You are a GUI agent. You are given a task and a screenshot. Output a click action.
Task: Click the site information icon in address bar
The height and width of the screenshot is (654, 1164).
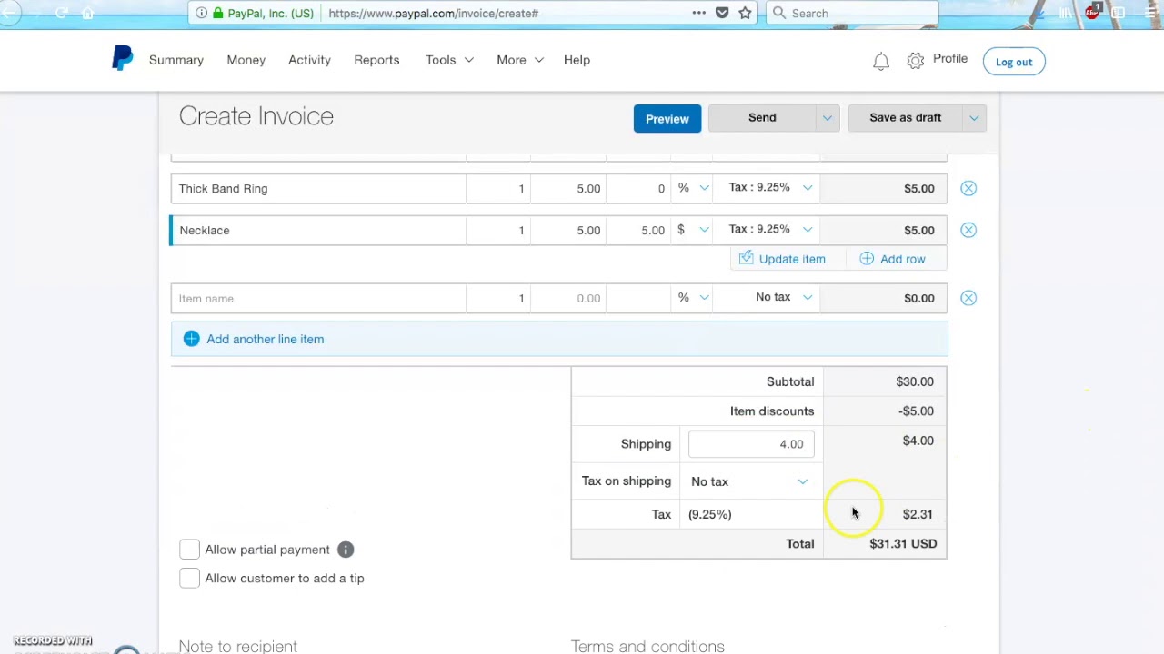[201, 13]
